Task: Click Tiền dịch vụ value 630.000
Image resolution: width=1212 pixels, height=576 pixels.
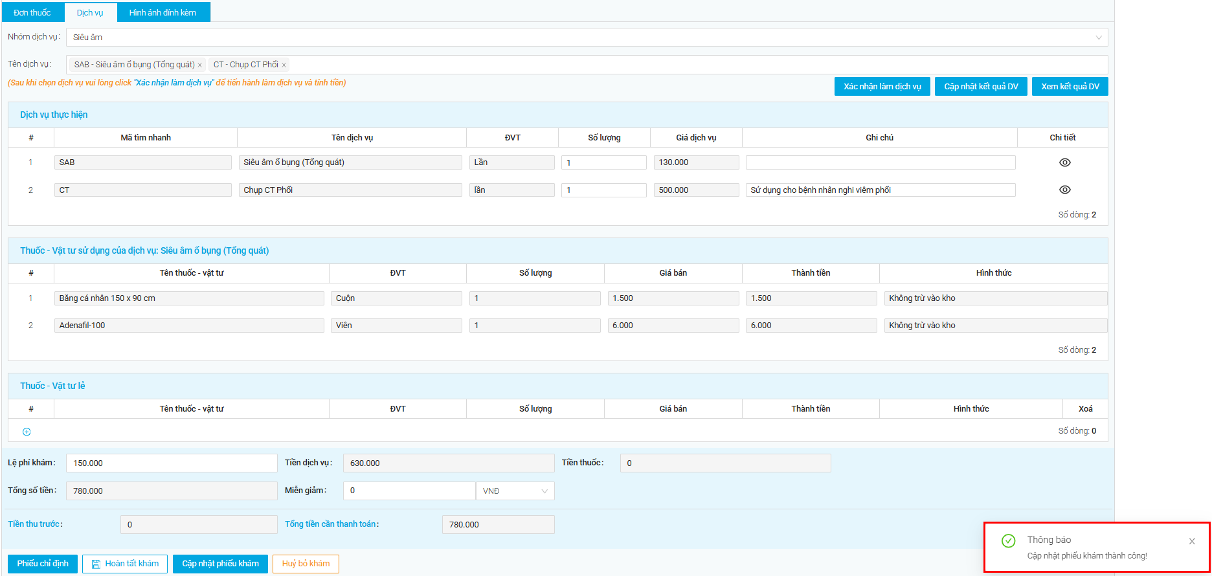Action: [x=449, y=463]
